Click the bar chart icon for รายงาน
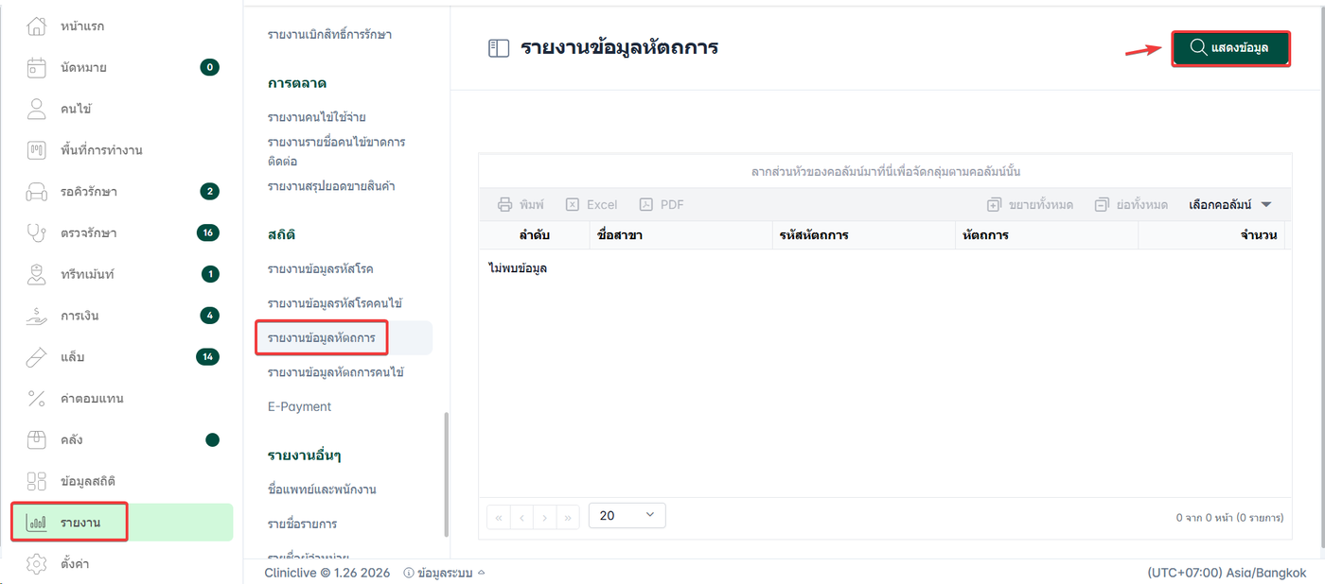Viewport: 1325px width, 584px height. click(x=37, y=523)
